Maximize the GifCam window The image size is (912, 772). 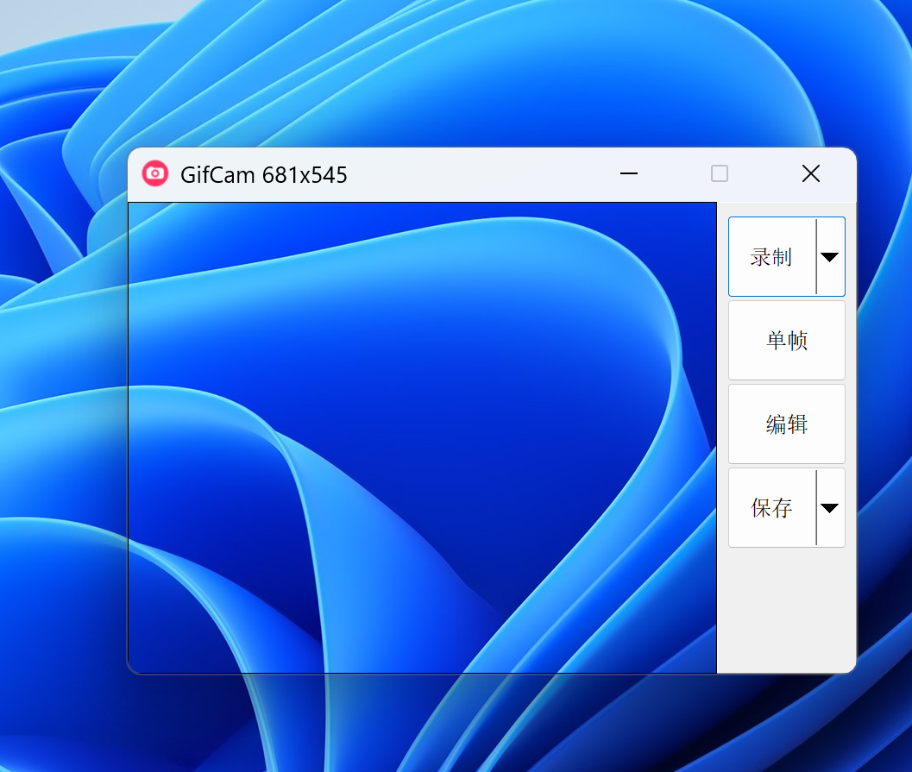(720, 173)
